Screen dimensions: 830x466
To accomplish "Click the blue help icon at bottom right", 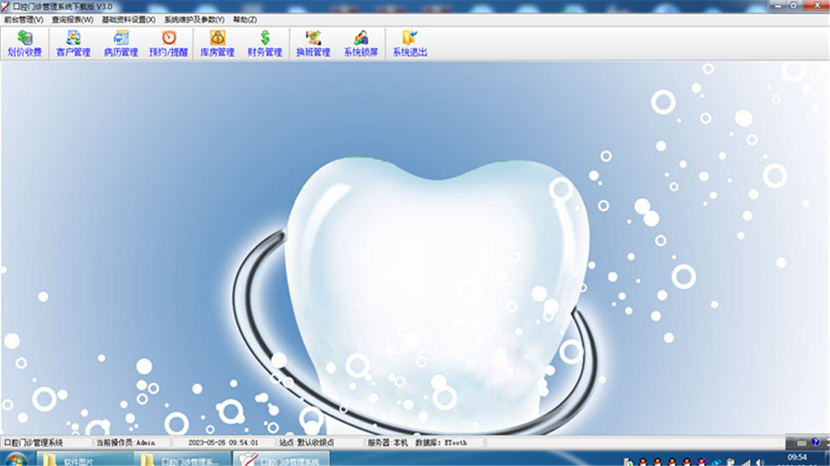I will pyautogui.click(x=816, y=442).
